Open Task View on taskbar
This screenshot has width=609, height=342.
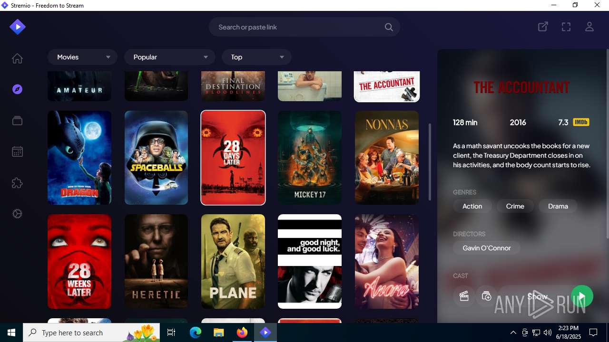tap(172, 332)
